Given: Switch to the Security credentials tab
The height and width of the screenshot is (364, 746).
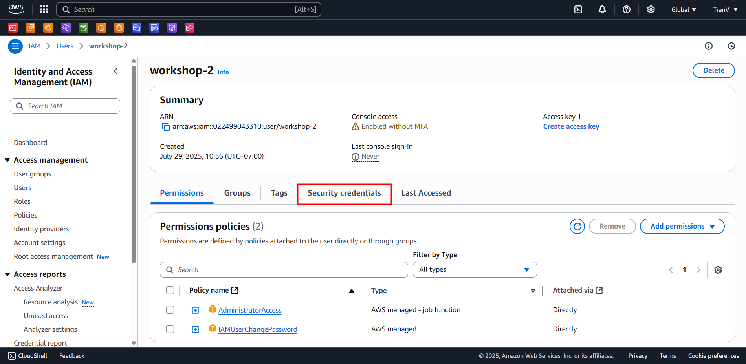Looking at the screenshot, I should coord(344,193).
